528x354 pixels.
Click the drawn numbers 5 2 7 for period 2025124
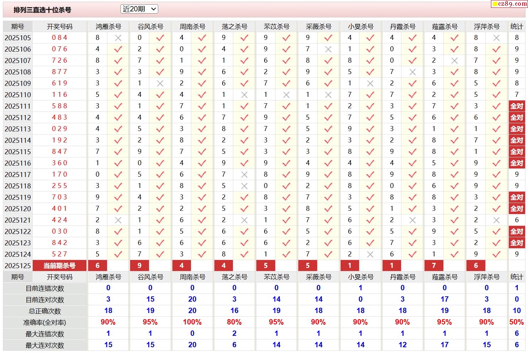(x=59, y=254)
